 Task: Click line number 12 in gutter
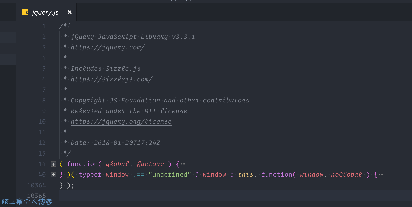(42, 143)
